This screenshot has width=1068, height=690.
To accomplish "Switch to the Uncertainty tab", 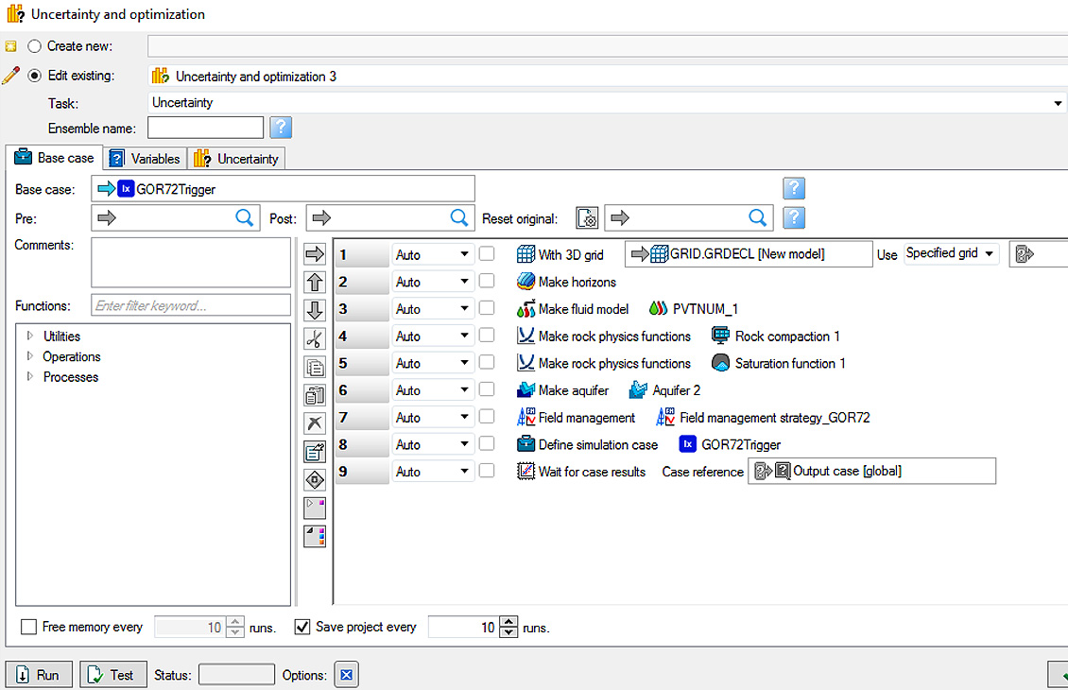I will tap(237, 159).
